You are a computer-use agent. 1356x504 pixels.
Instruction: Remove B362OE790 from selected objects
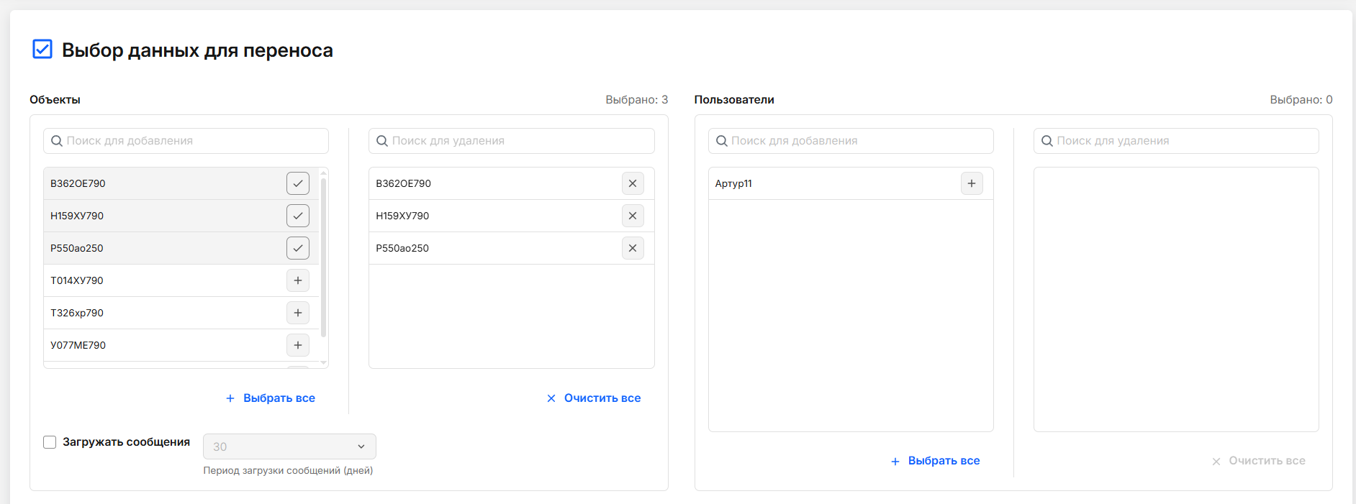(x=632, y=183)
